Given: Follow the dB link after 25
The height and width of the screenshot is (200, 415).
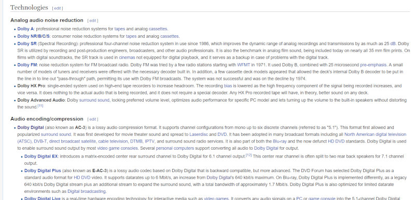Looking at the screenshot, I should point(393,44).
